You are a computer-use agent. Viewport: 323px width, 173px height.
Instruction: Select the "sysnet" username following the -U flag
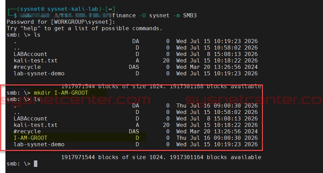[159, 16]
